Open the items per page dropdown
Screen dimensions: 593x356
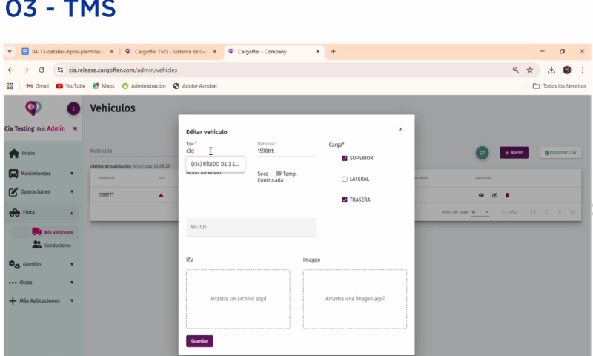480,212
